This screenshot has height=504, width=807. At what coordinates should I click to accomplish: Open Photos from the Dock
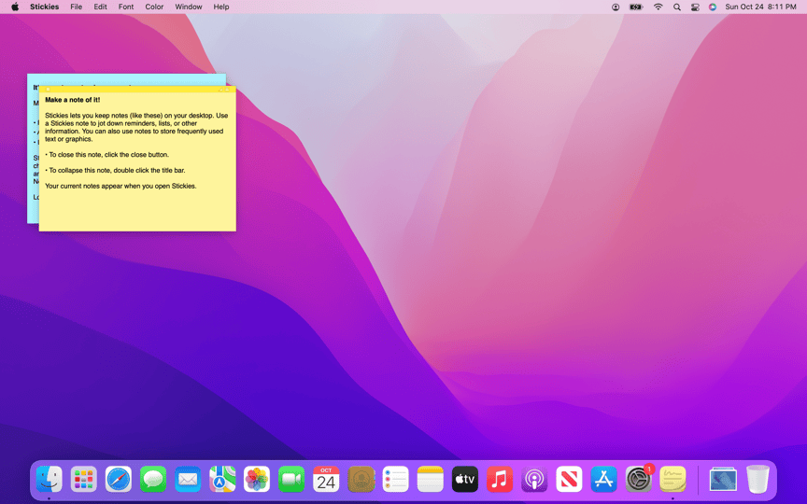[257, 480]
